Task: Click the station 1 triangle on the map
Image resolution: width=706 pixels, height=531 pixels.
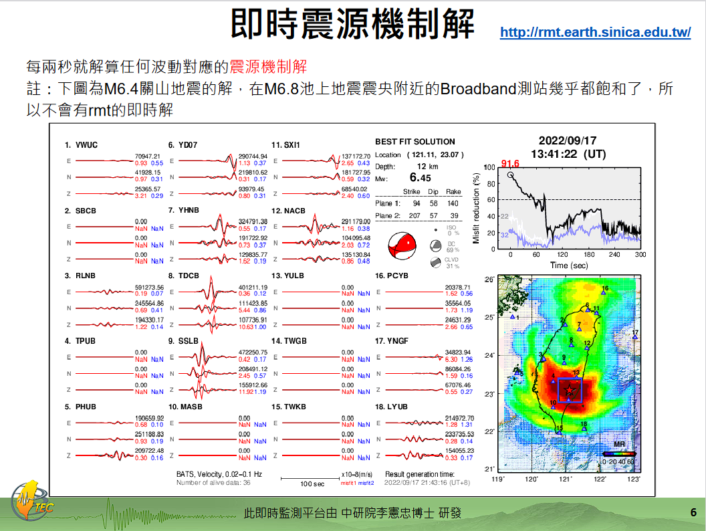Action: tap(512, 317)
